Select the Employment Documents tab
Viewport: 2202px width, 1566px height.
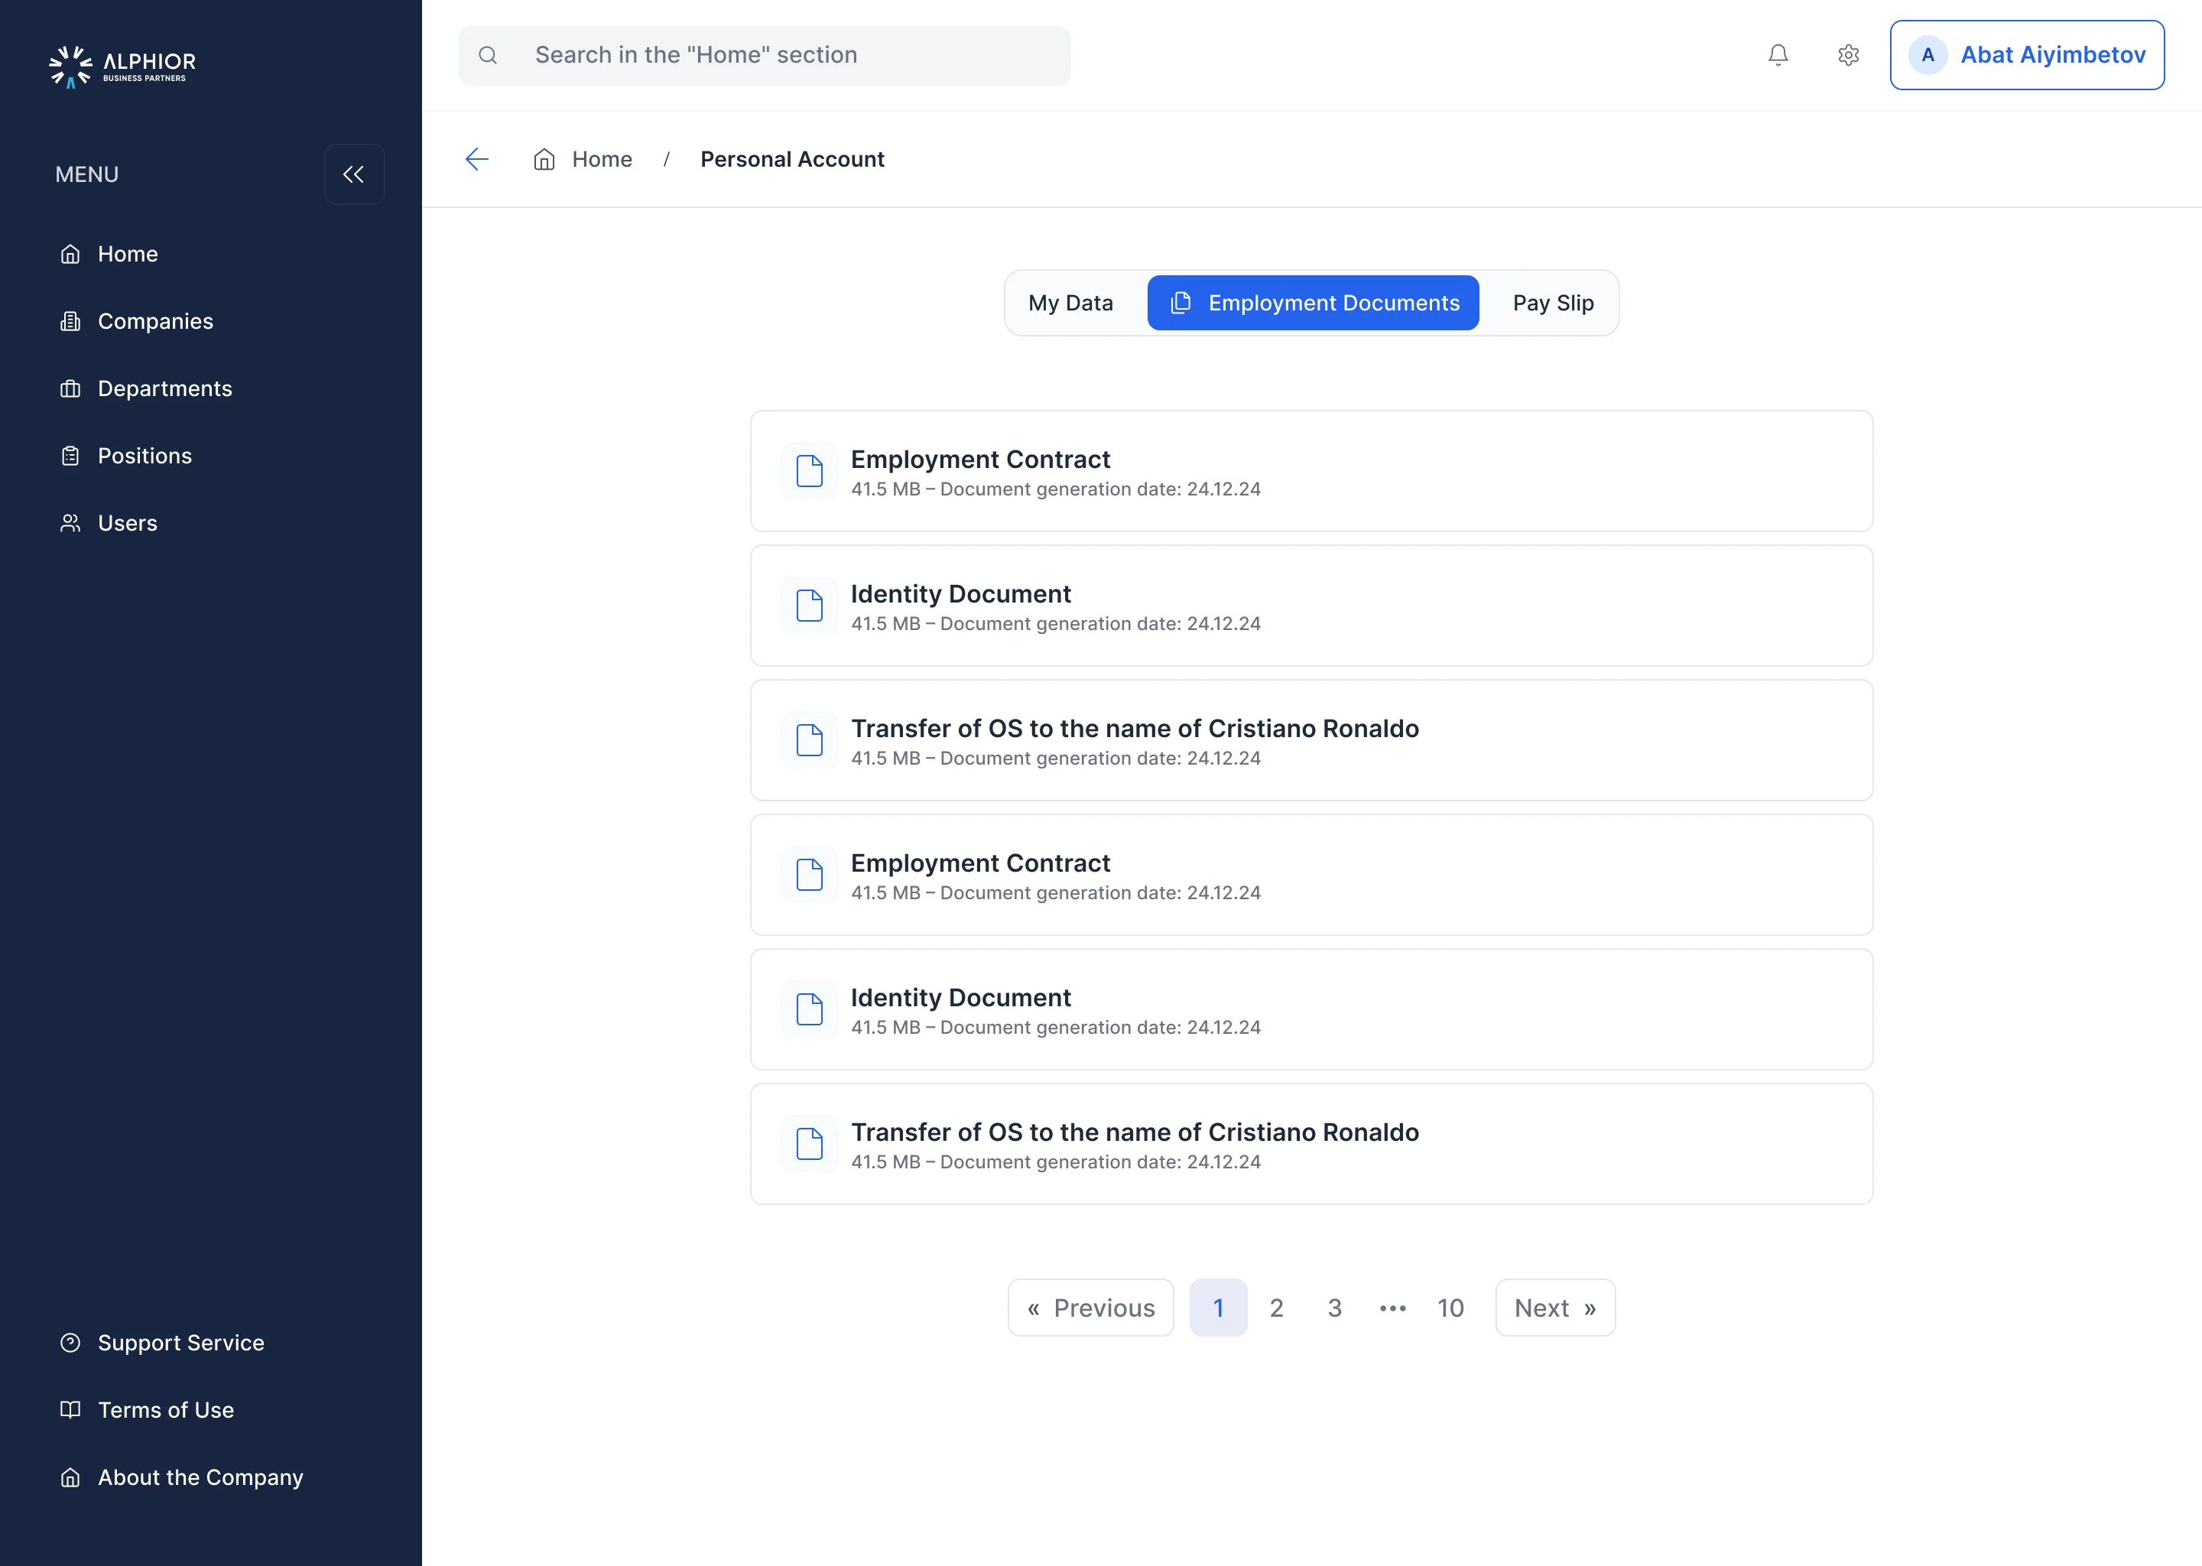point(1313,303)
